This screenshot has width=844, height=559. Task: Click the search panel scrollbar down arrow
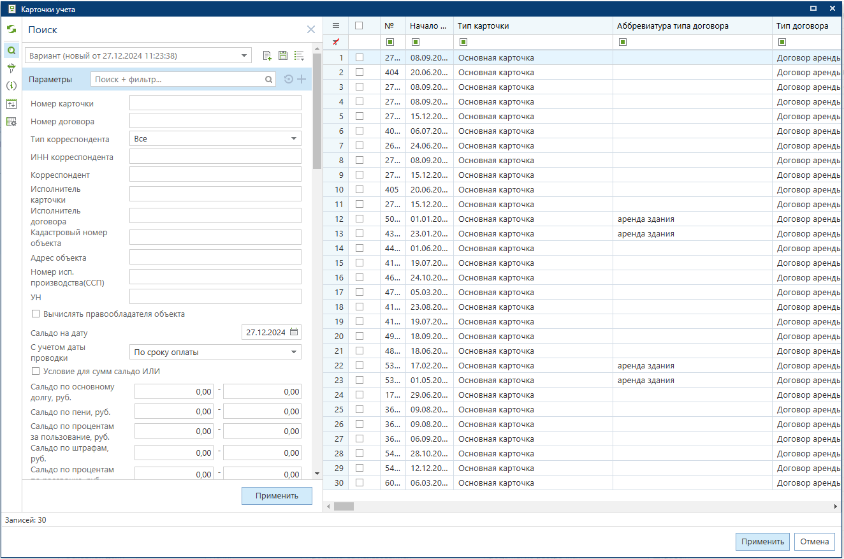[x=317, y=474]
